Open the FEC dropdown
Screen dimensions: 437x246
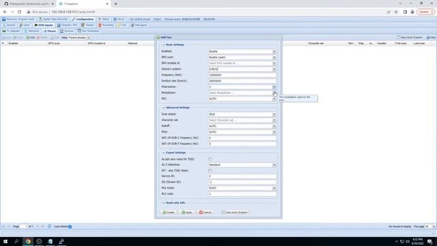point(274,98)
